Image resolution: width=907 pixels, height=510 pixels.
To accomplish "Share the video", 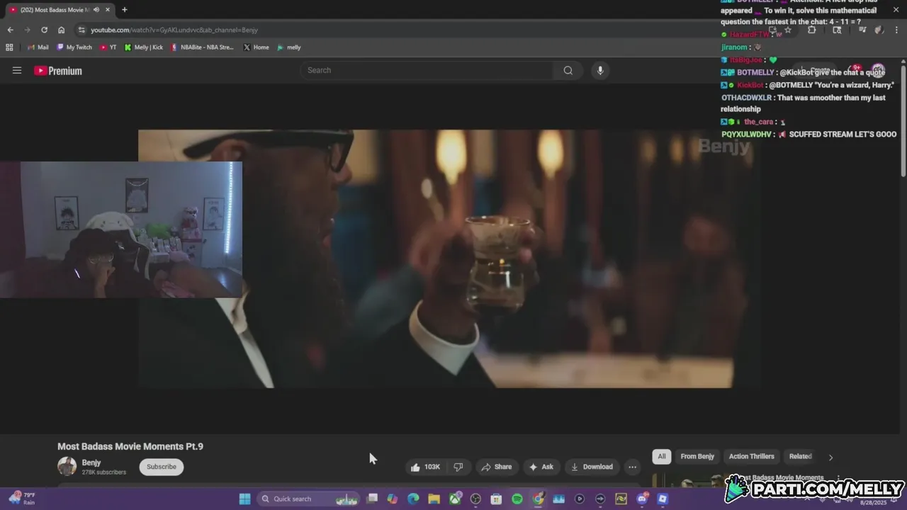I will [496, 467].
